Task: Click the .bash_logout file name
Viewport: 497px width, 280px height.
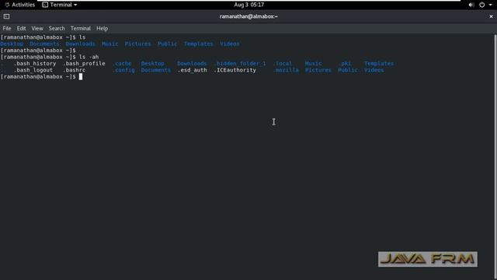Action: (x=33, y=70)
